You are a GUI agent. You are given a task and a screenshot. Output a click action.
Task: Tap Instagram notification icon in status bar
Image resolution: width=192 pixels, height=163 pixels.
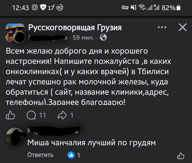pos(35,8)
